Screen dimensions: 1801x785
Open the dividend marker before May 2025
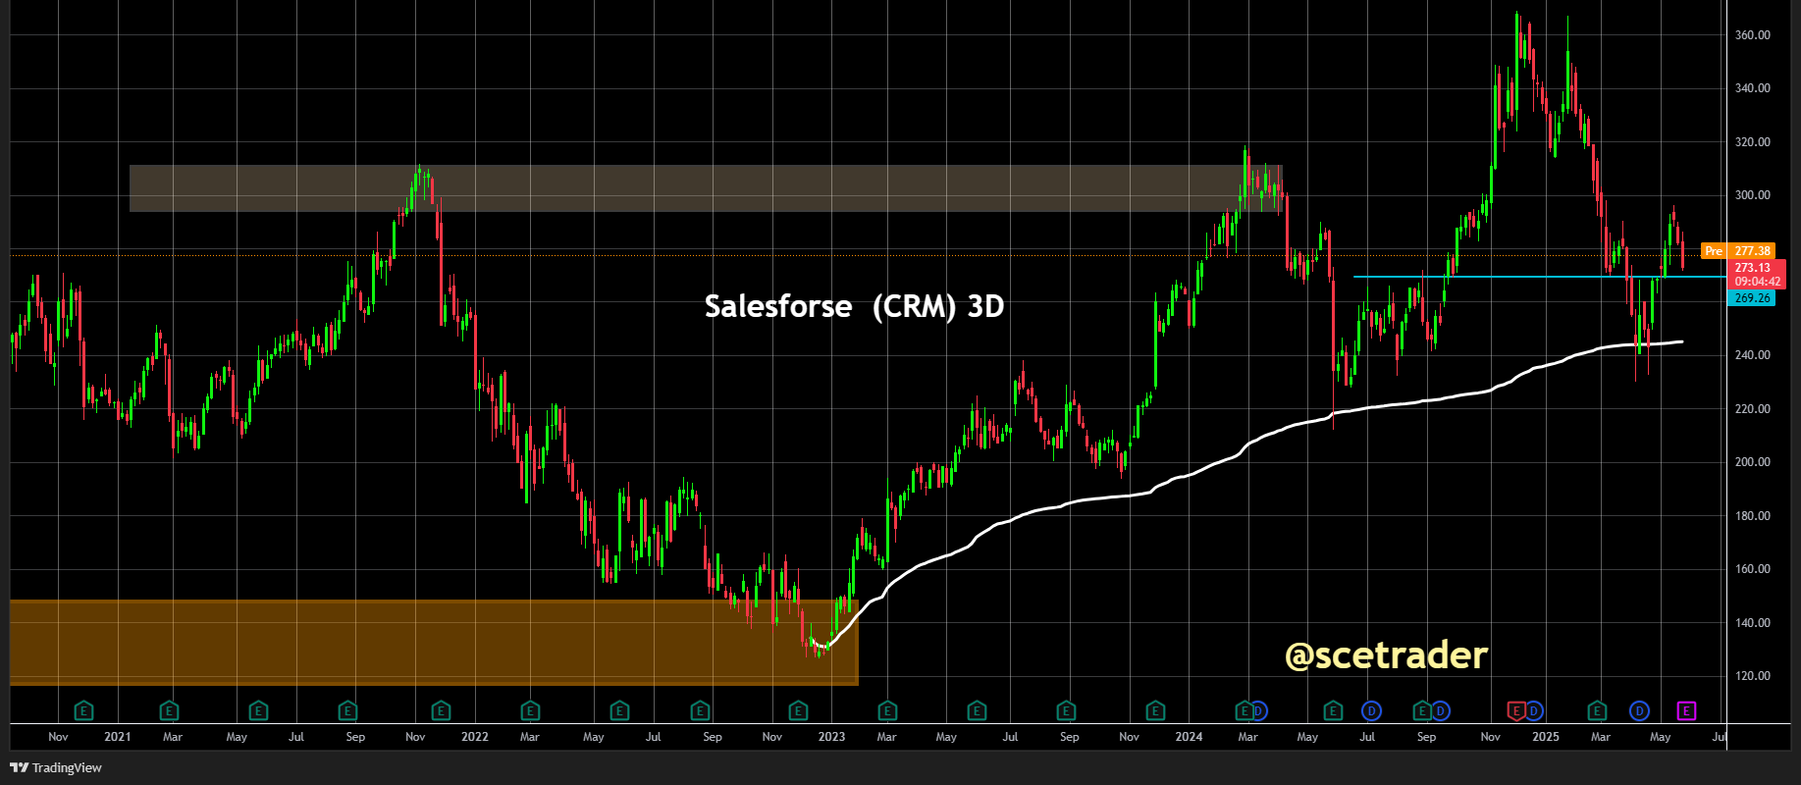coord(1639,710)
